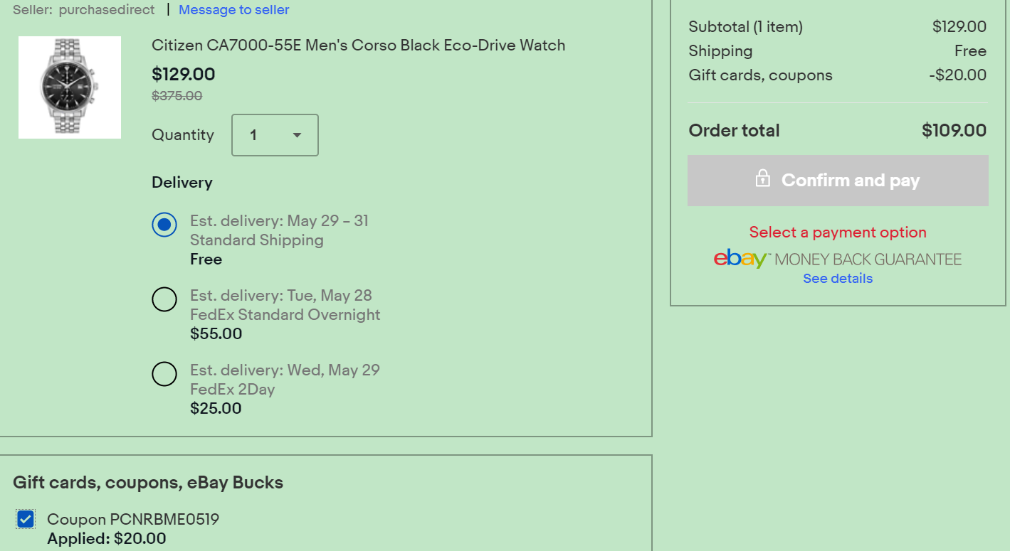Click the lock icon on Confirm and pay

(x=762, y=178)
